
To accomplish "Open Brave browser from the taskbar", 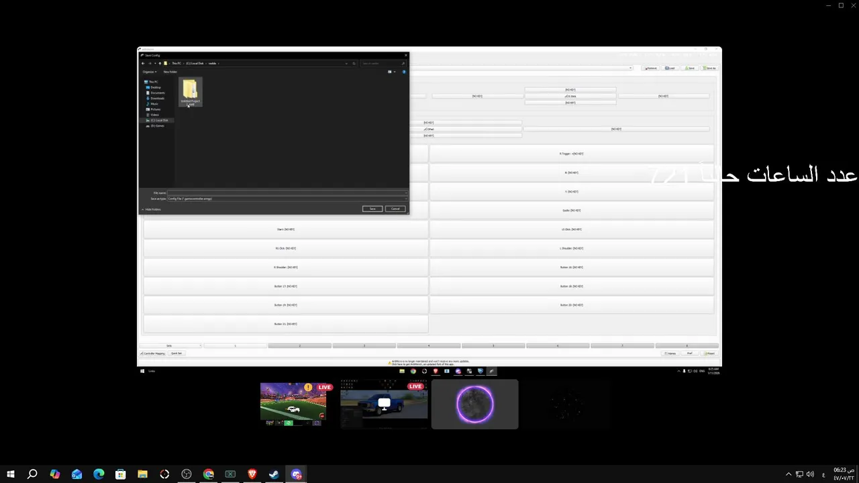I will click(x=252, y=474).
